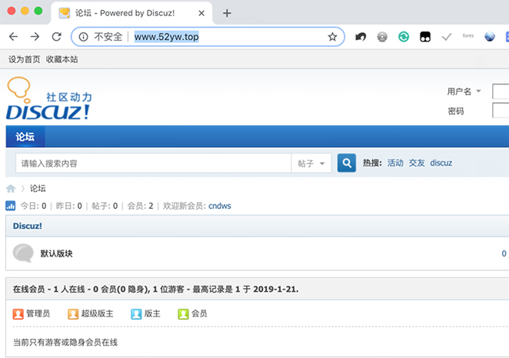Go back to previous page
This screenshot has width=509, height=358.
point(14,36)
